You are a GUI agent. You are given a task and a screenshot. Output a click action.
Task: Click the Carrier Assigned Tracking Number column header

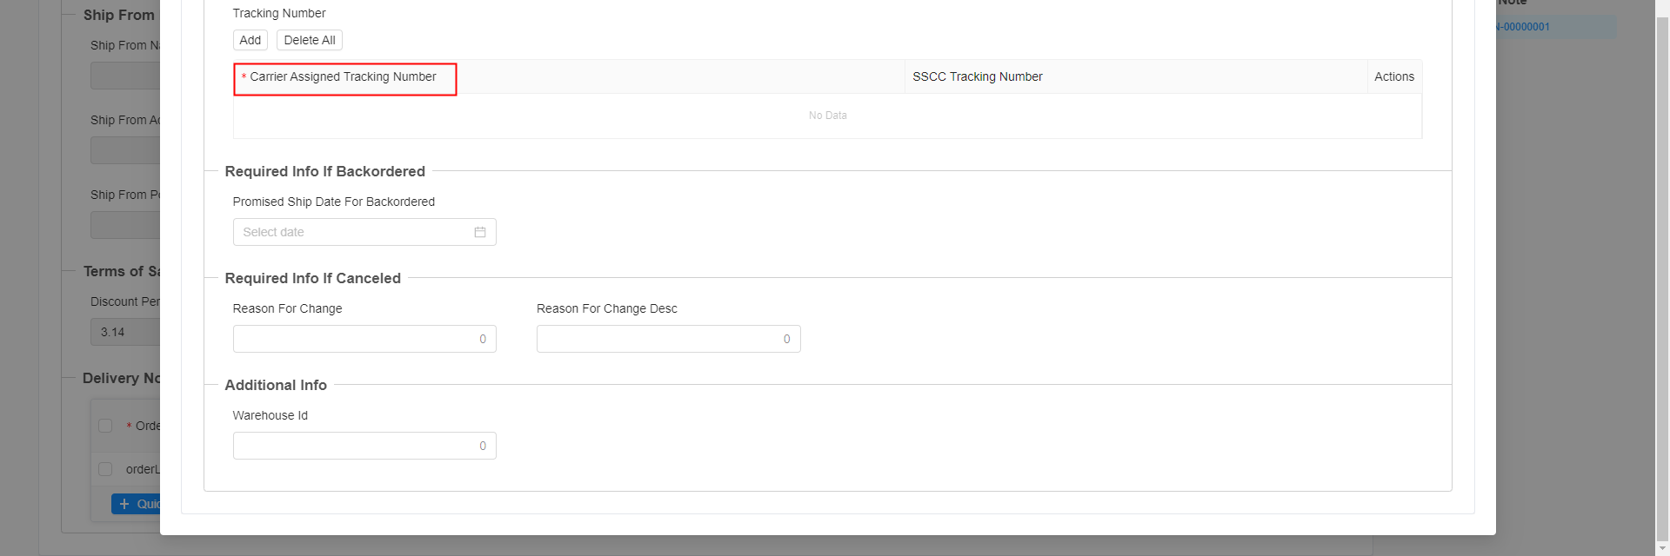coord(569,76)
